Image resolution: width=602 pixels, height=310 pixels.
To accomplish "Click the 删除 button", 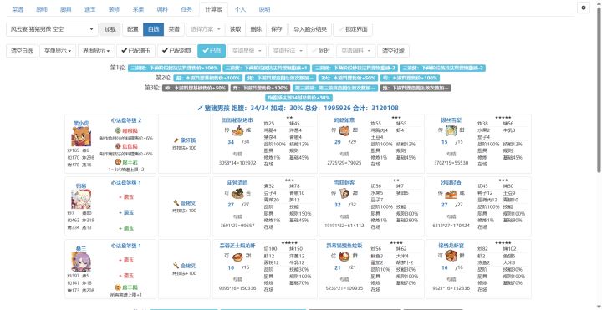I will (256, 29).
